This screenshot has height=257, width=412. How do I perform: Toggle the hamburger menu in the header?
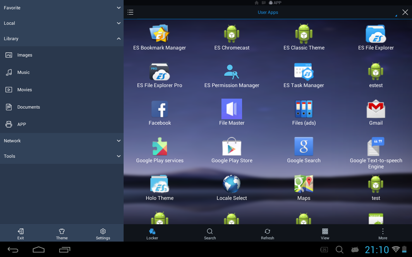tap(130, 12)
